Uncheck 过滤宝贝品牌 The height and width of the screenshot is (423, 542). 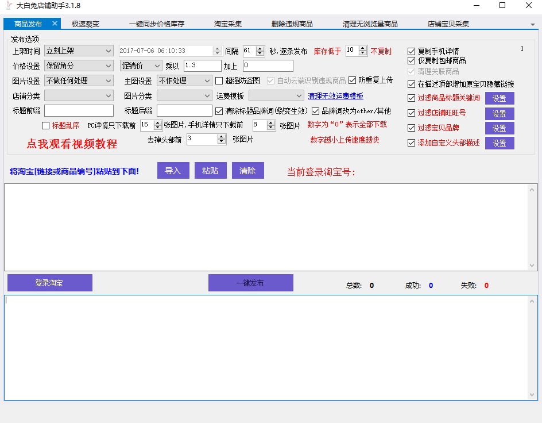pos(411,128)
